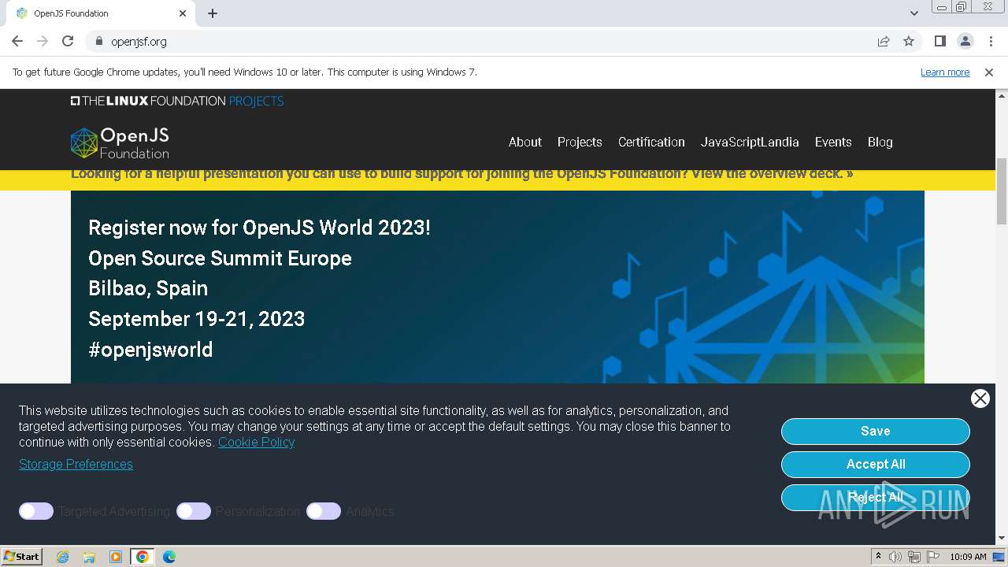Close the OpenJS Foundation tab
1008x567 pixels.
coord(183,13)
